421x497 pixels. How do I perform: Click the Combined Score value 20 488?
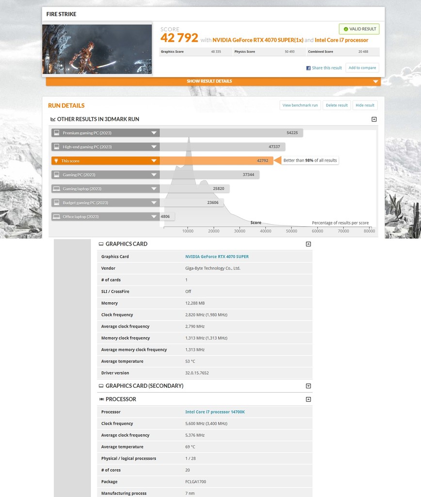(x=363, y=51)
